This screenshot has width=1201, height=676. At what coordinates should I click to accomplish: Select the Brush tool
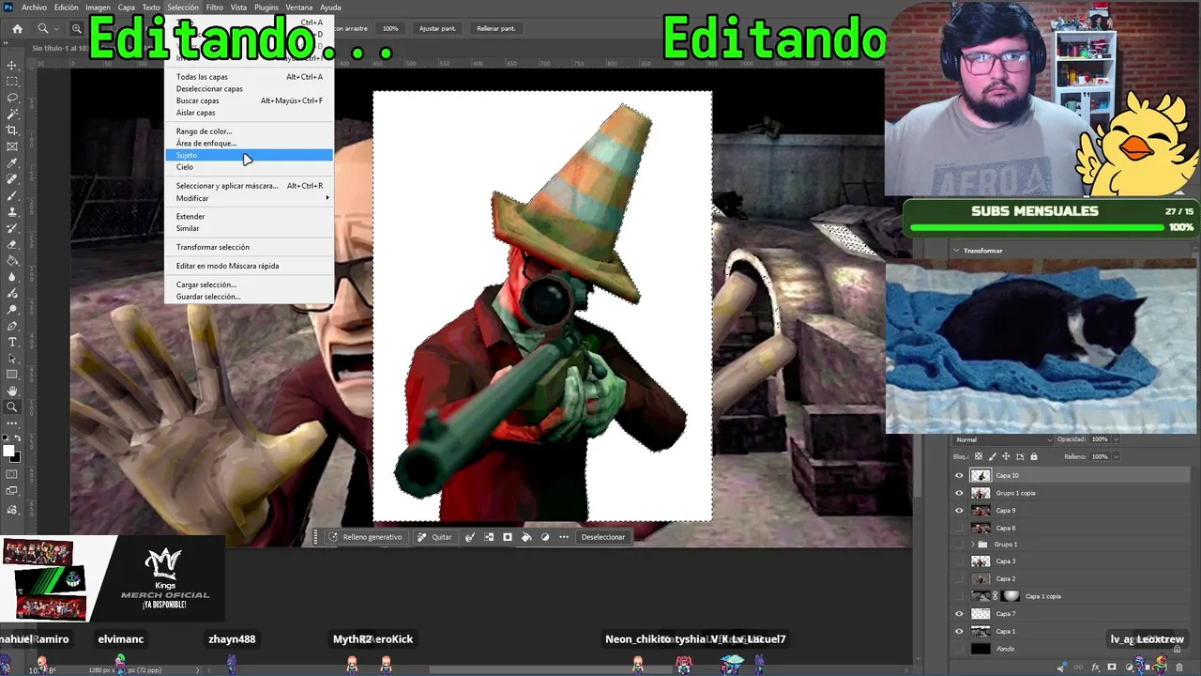[x=12, y=195]
